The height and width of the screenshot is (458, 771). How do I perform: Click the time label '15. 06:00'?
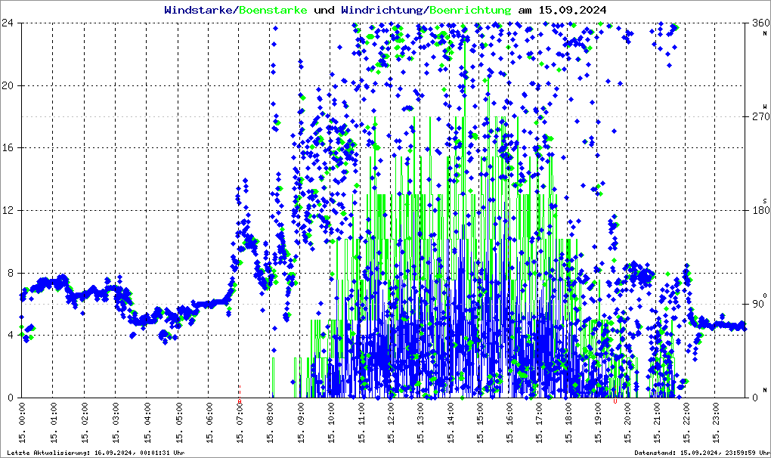click(209, 422)
